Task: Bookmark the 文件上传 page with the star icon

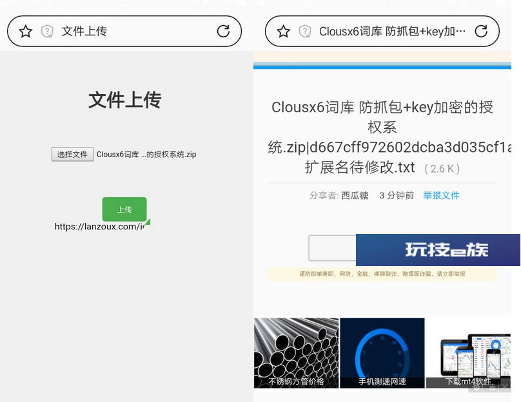Action: pos(26,32)
